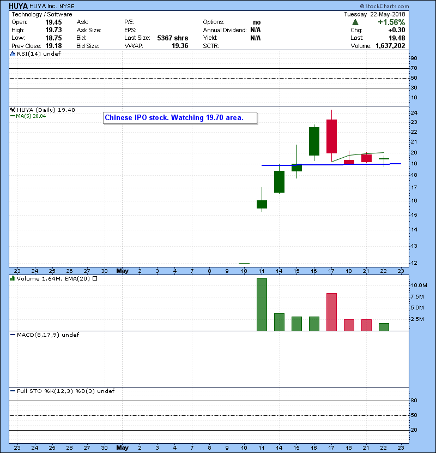Viewport: 436px width, 453px height.
Task: Click the 'Volume 1.64M, EMA(20)' panel label
Action: click(53, 279)
